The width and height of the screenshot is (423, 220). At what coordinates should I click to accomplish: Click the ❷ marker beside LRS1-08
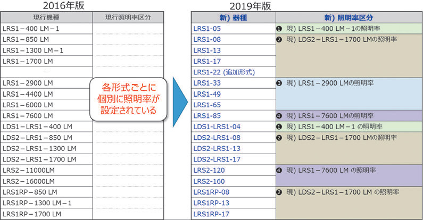tap(279, 39)
